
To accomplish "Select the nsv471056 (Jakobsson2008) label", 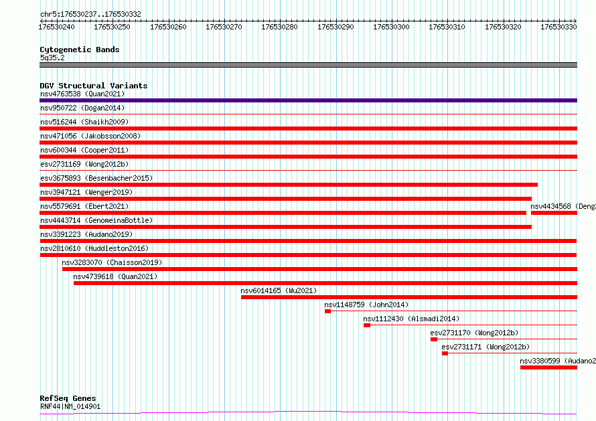I will pos(90,136).
